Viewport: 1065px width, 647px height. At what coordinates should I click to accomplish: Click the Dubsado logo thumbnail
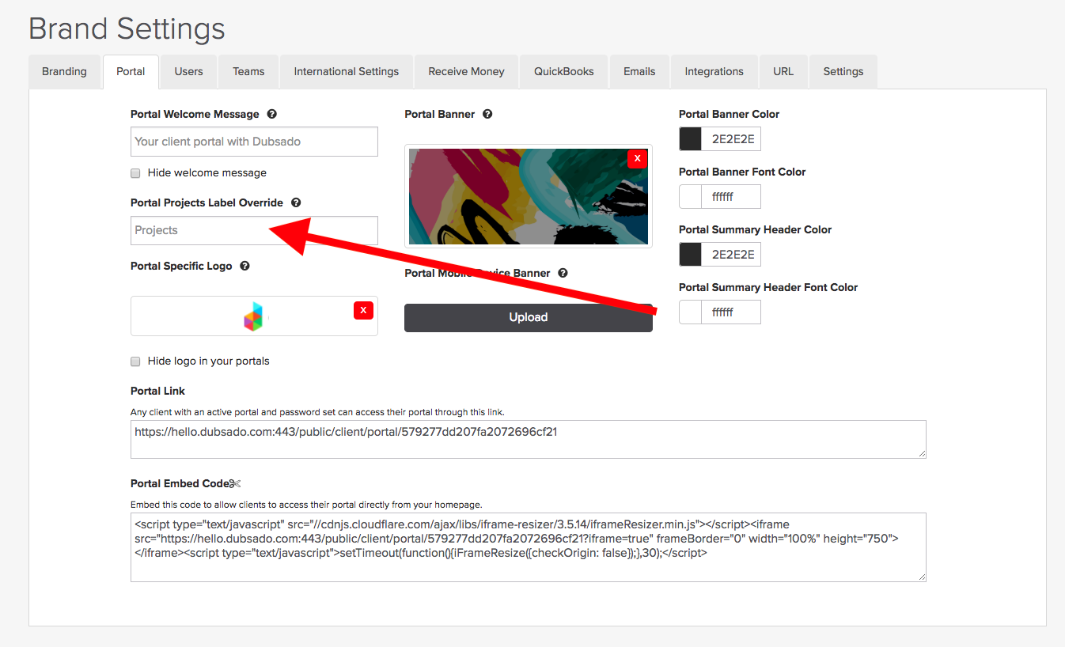point(254,316)
